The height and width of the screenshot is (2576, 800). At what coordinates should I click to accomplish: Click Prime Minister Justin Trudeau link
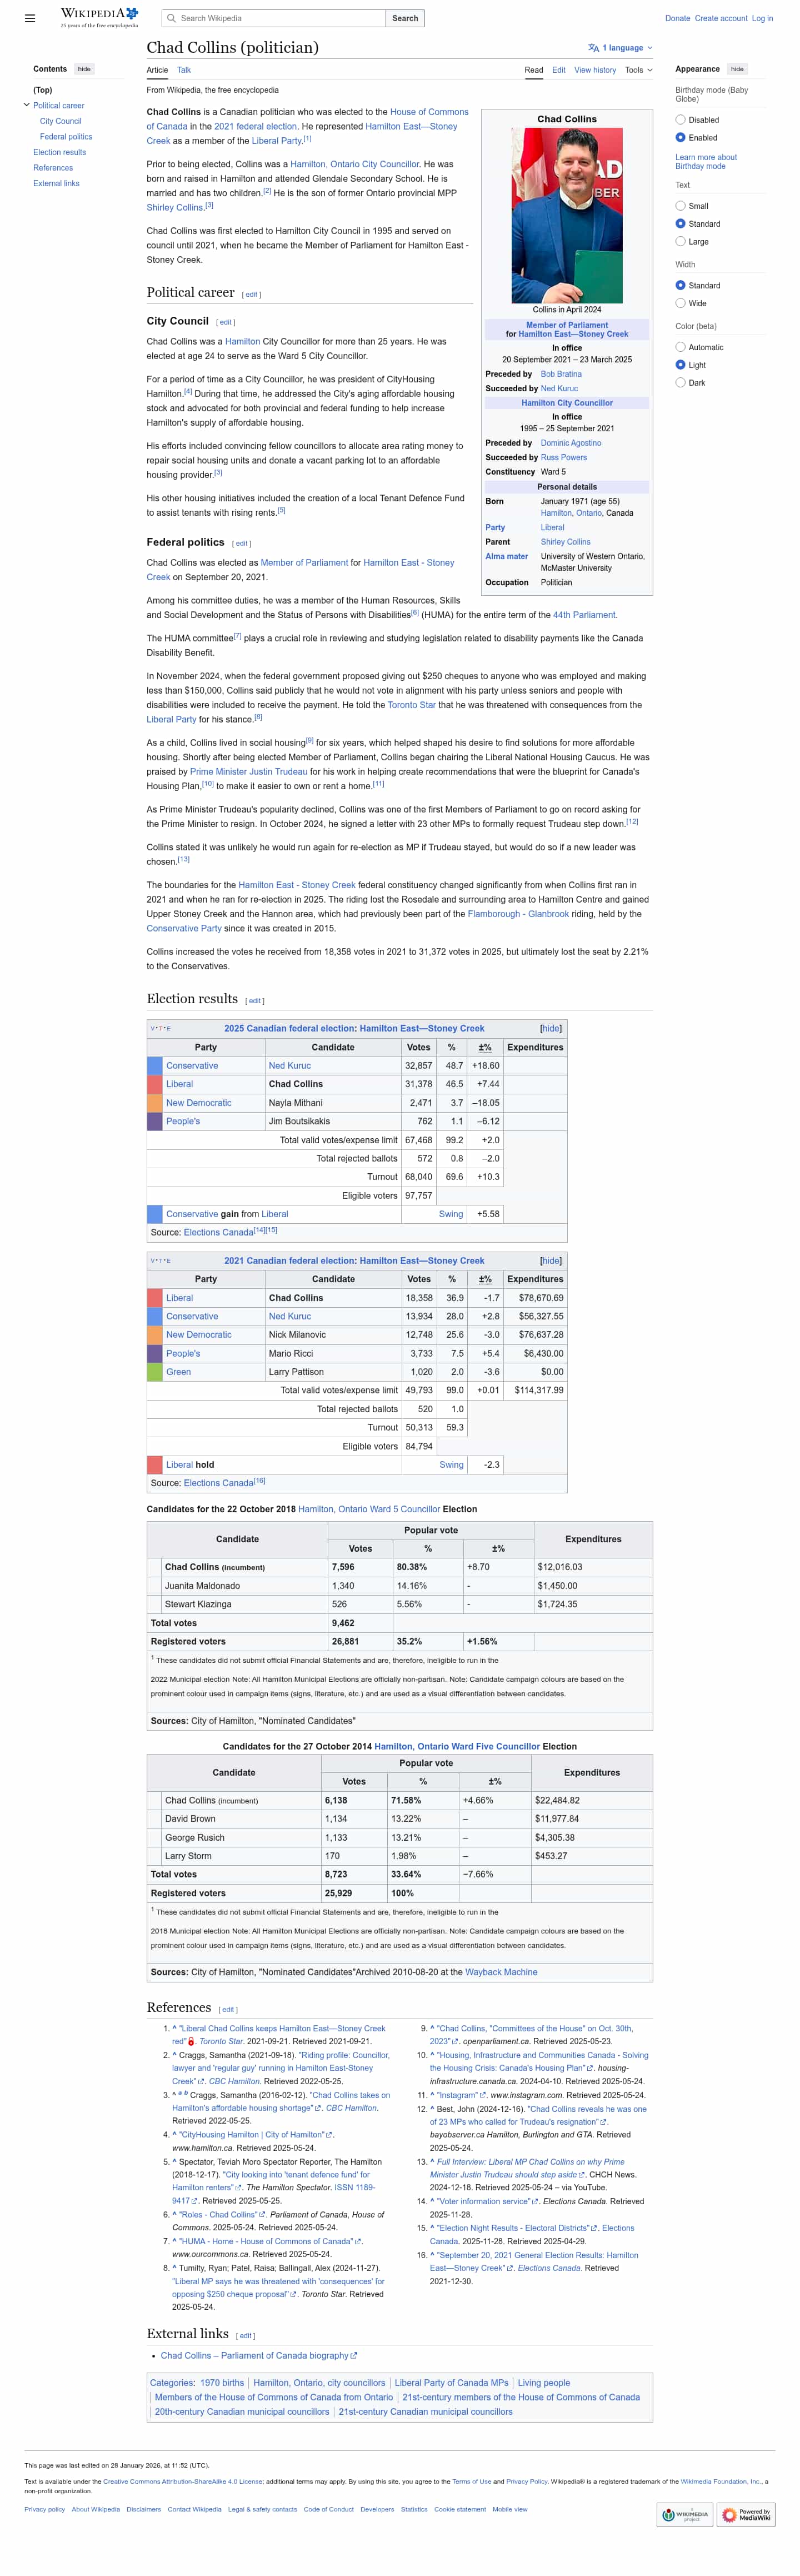[249, 772]
